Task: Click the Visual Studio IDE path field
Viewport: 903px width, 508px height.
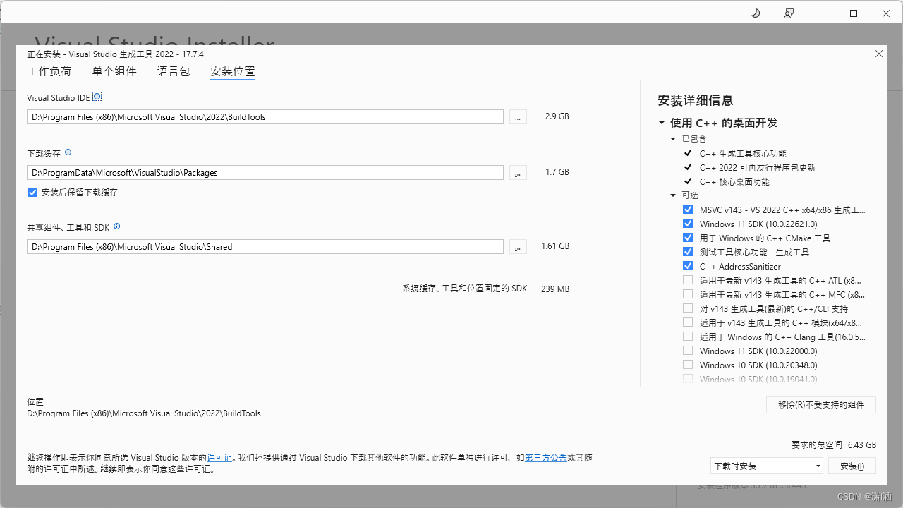Action: pos(265,117)
